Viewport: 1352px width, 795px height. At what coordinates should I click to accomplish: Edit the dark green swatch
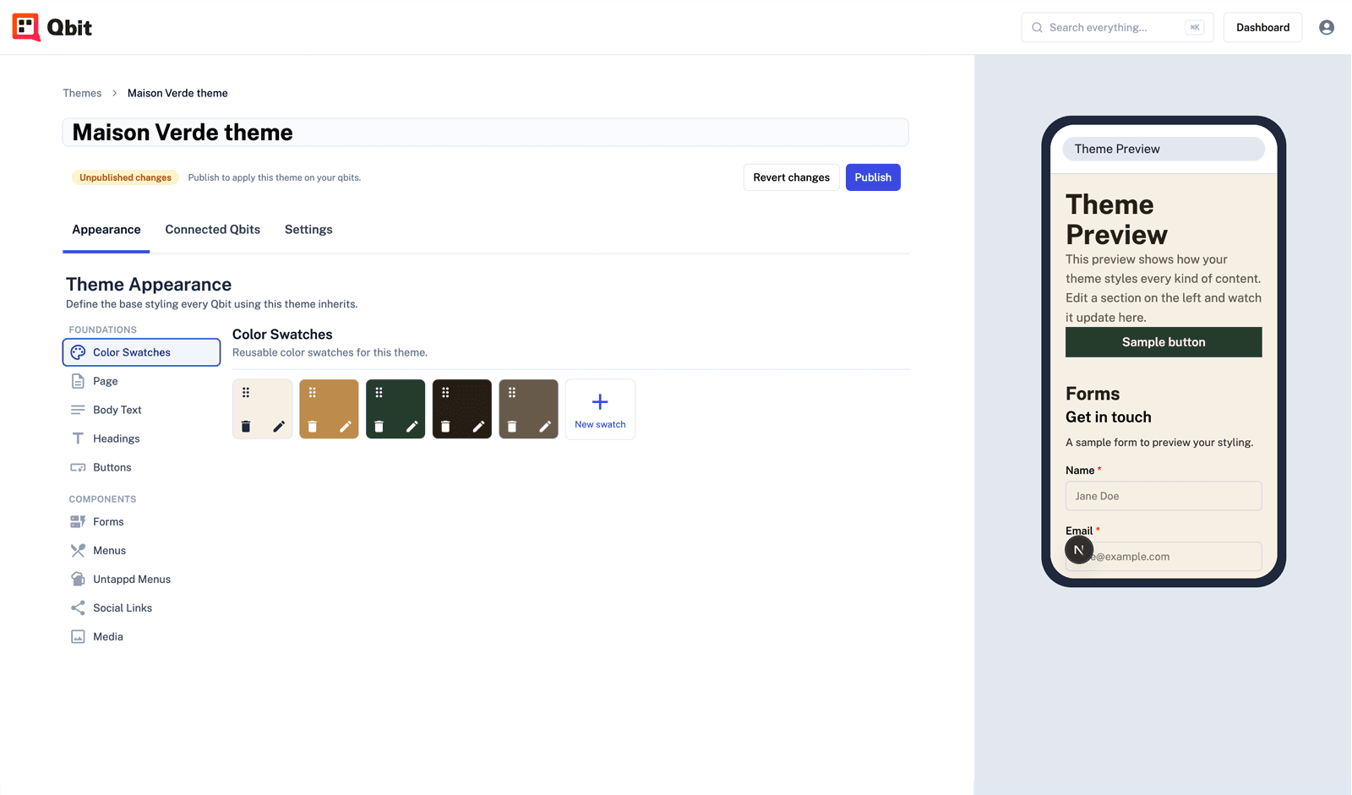pos(412,427)
